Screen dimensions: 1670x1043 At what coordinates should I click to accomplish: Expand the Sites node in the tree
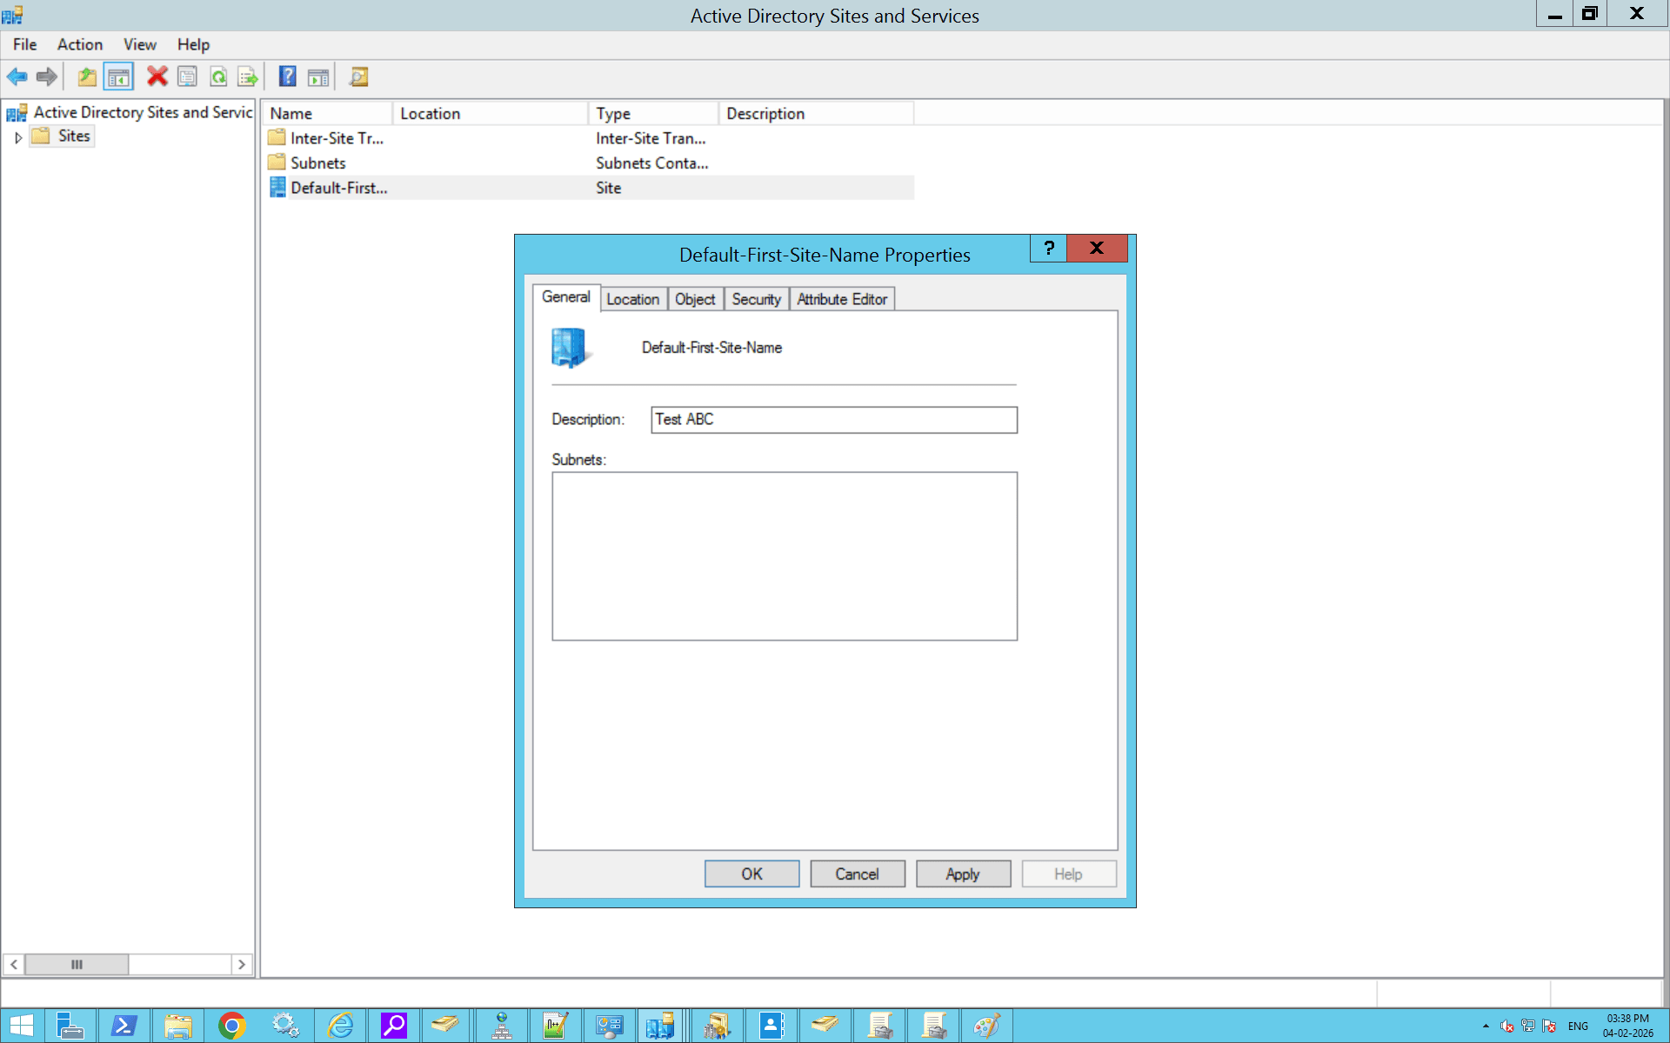[x=18, y=136]
